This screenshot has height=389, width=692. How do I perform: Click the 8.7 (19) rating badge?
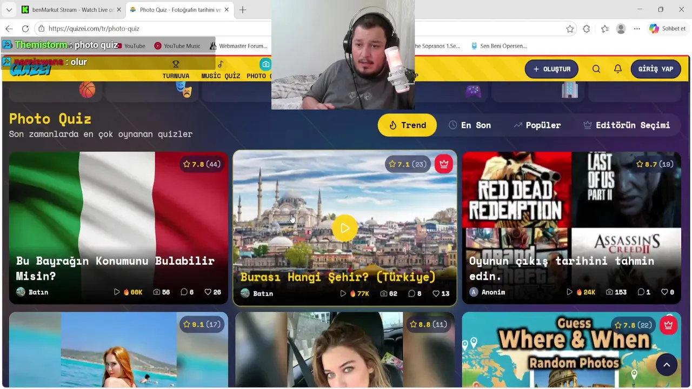[655, 164]
